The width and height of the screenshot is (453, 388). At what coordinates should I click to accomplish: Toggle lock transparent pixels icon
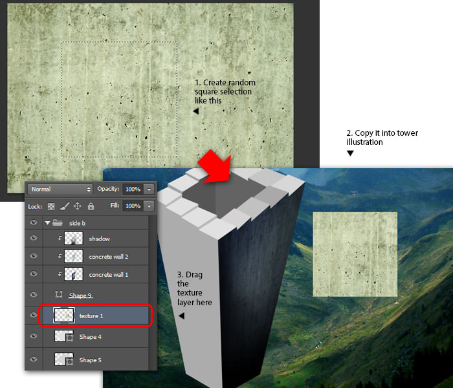pos(51,206)
